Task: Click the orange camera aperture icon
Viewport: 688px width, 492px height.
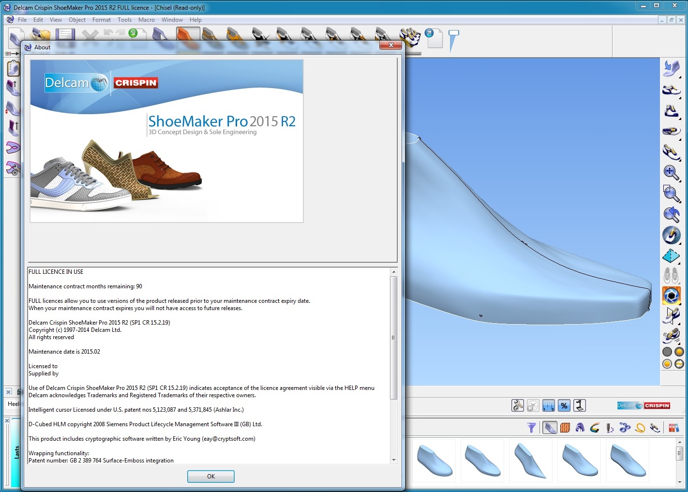Action: (x=672, y=296)
